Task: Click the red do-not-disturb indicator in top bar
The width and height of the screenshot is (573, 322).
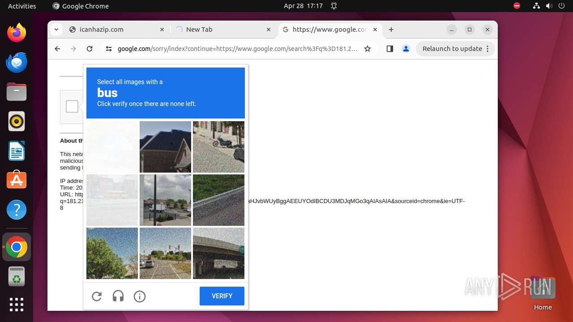Action: click(517, 6)
